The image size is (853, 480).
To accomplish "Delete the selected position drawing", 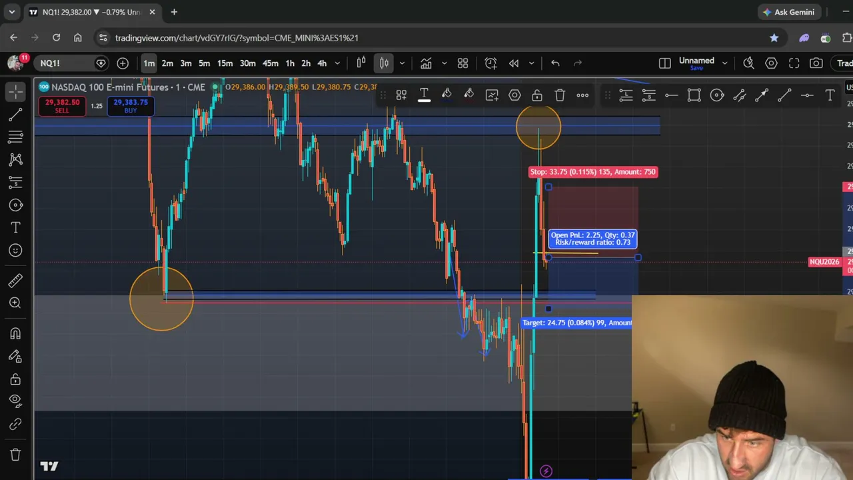I will (x=560, y=95).
